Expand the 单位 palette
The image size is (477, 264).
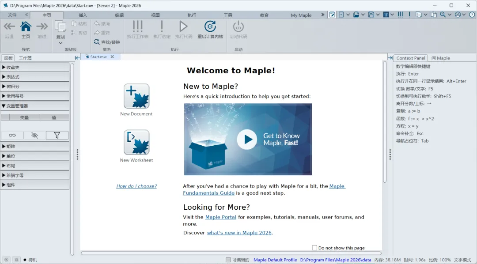pos(35,156)
